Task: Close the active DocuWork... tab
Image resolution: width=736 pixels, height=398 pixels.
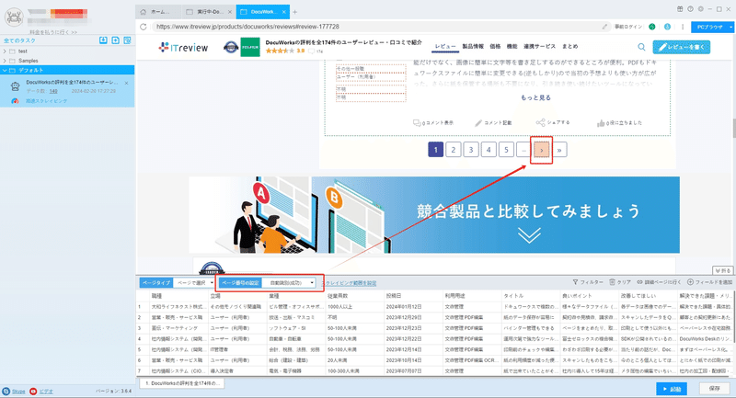Action: point(283,12)
